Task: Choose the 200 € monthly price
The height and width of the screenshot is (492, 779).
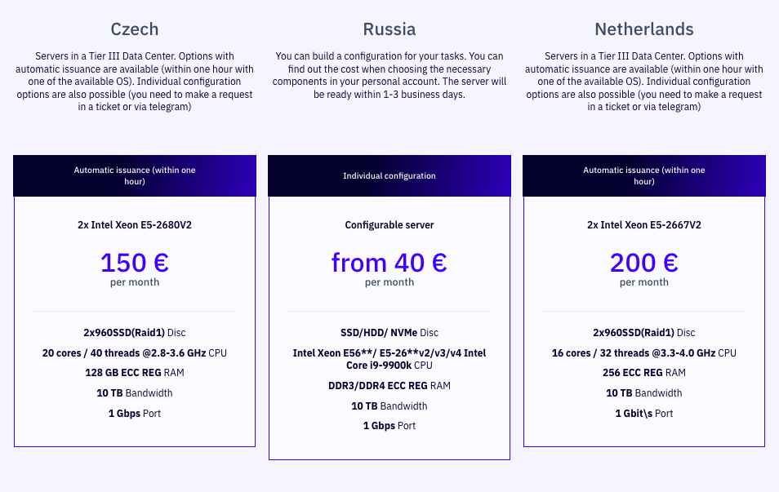Action: [x=643, y=263]
